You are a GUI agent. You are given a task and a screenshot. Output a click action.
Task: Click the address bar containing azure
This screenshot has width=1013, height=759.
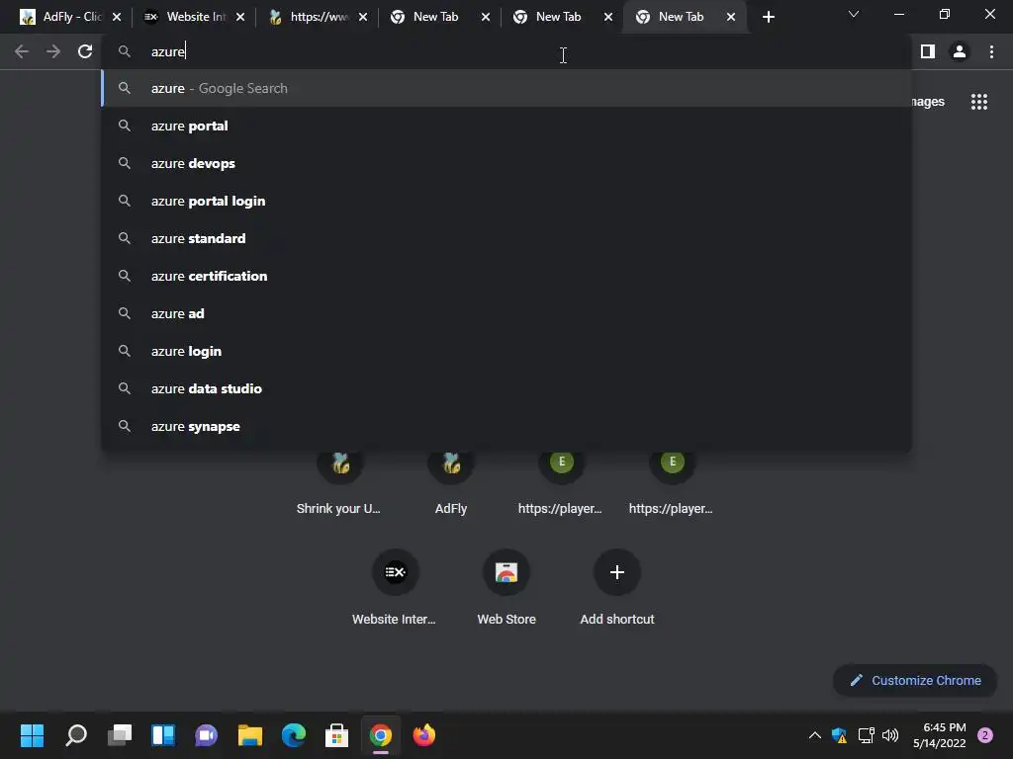pyautogui.click(x=506, y=51)
